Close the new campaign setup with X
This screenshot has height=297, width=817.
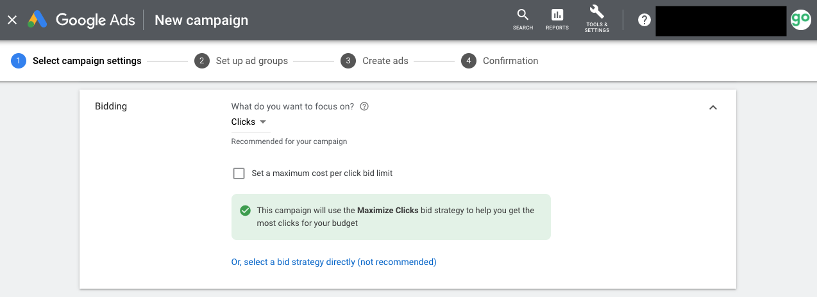click(x=12, y=20)
